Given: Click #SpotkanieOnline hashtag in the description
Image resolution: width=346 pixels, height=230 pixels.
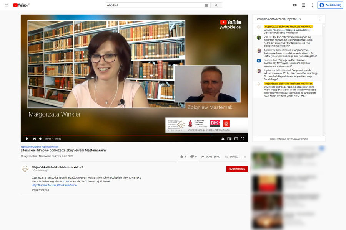Looking at the screenshot, I should point(67,185).
